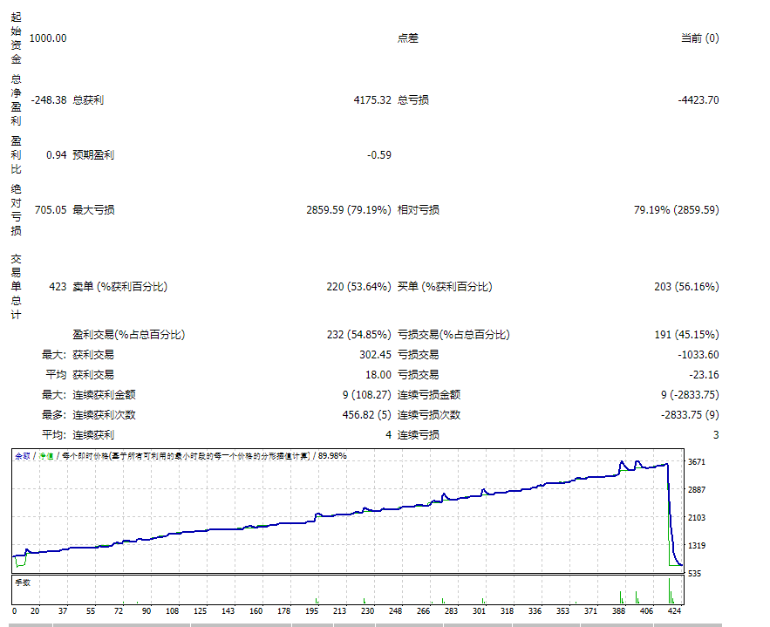Click the balance curve peak on the chart
The width and height of the screenshot is (770, 627).
(x=622, y=462)
